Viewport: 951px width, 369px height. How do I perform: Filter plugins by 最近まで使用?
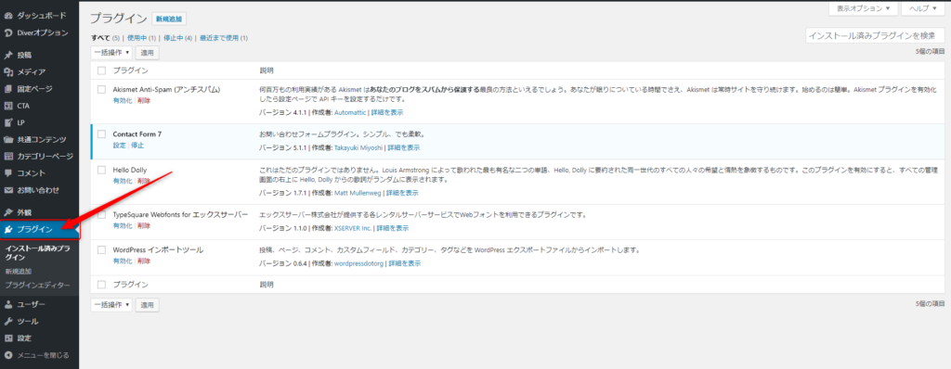click(219, 38)
